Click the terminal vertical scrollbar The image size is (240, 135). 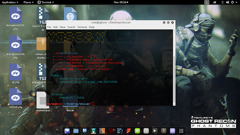pos(174,79)
